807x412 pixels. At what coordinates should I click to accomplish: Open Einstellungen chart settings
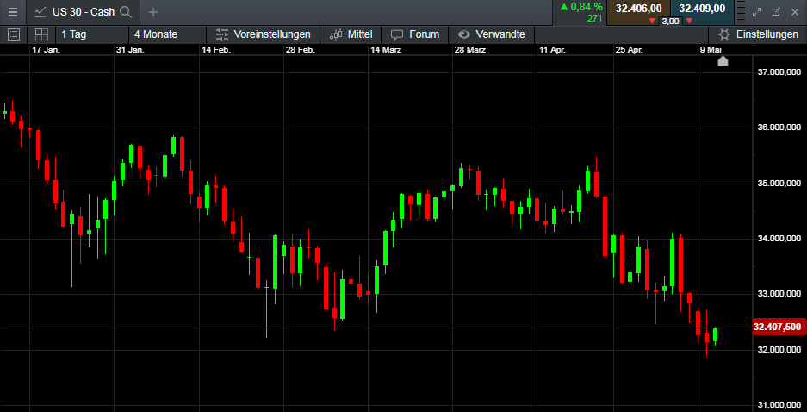(758, 34)
